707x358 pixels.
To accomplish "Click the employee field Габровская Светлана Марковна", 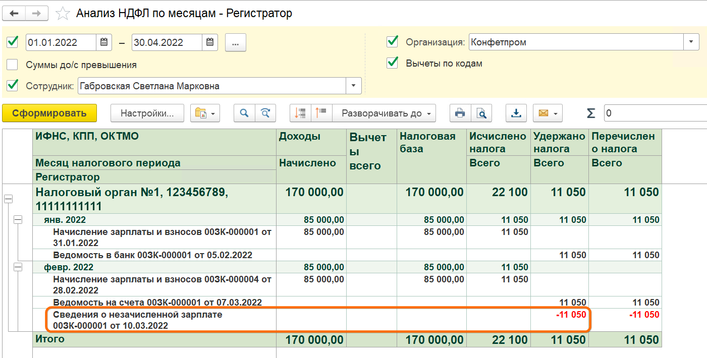I will point(211,86).
